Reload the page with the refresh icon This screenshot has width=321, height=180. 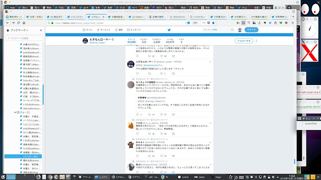[19, 23]
